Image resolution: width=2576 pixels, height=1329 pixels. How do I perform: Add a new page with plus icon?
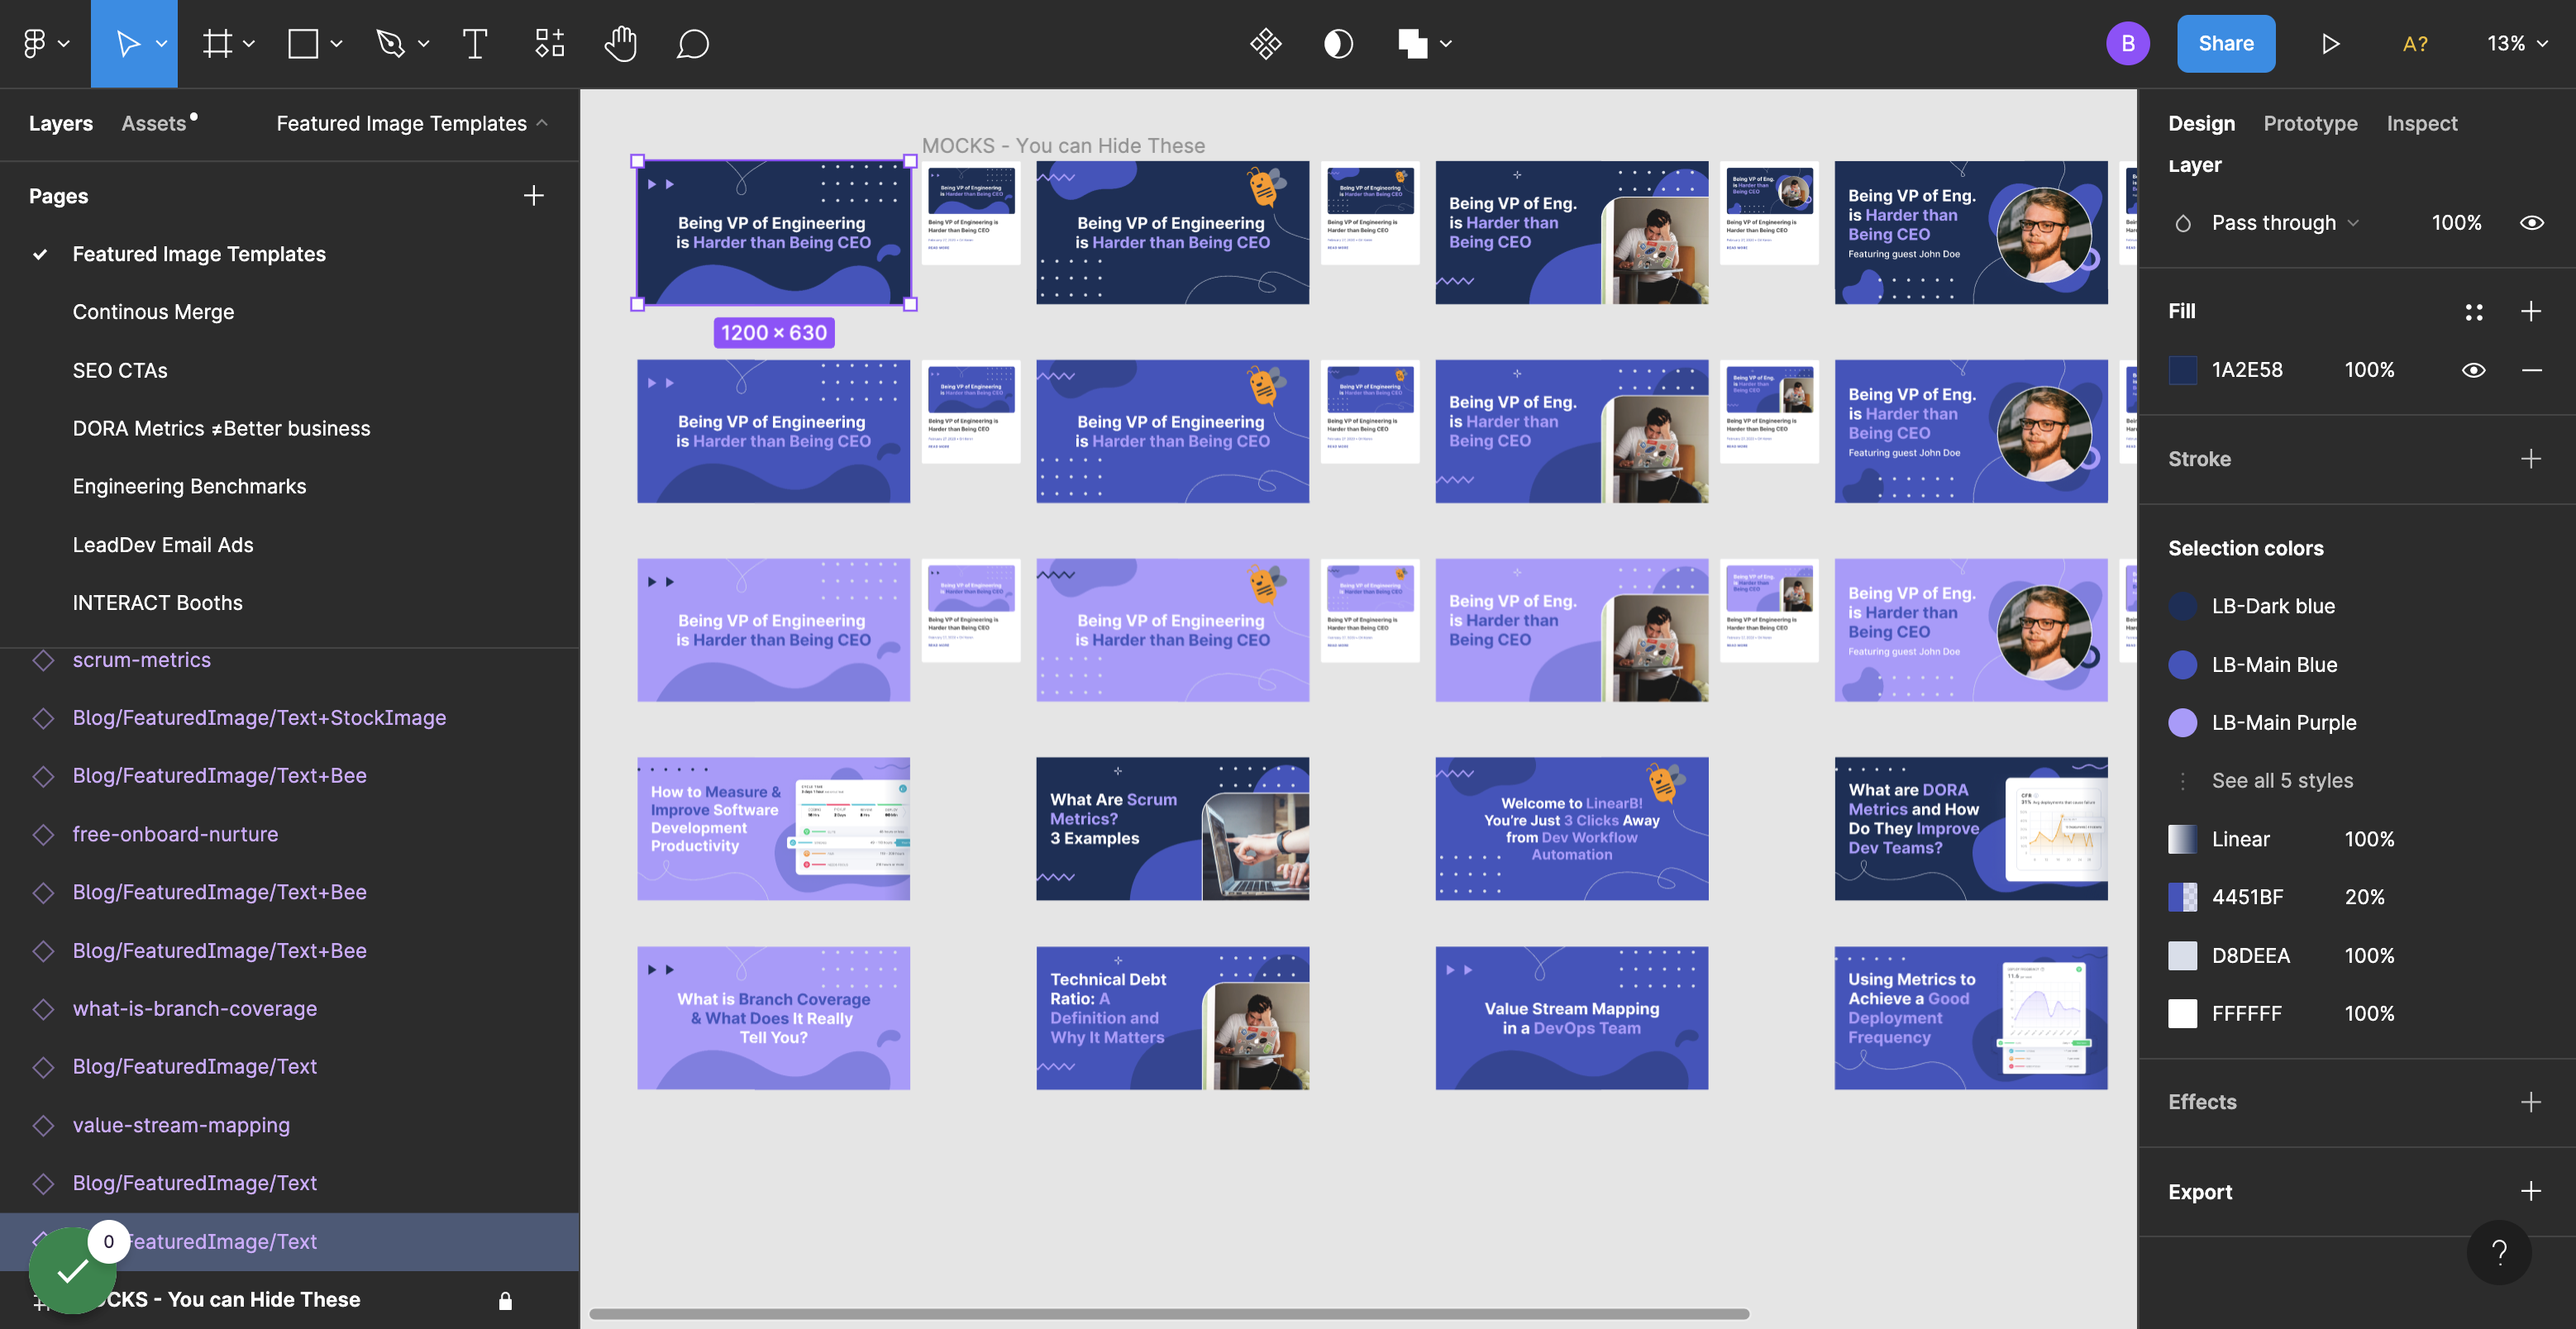point(534,195)
